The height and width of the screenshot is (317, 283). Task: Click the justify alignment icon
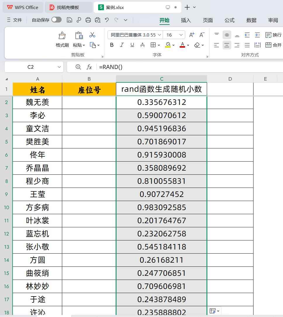pyautogui.click(x=247, y=45)
